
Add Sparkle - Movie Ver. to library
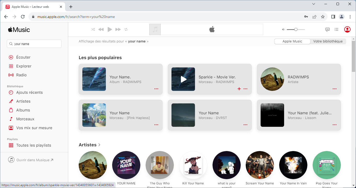239,89
